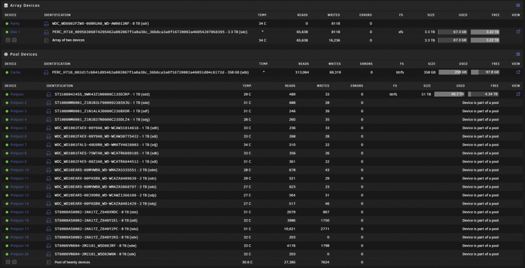The image size is (525, 268).
Task: Open the Plotpool device link
Action: click(17, 94)
